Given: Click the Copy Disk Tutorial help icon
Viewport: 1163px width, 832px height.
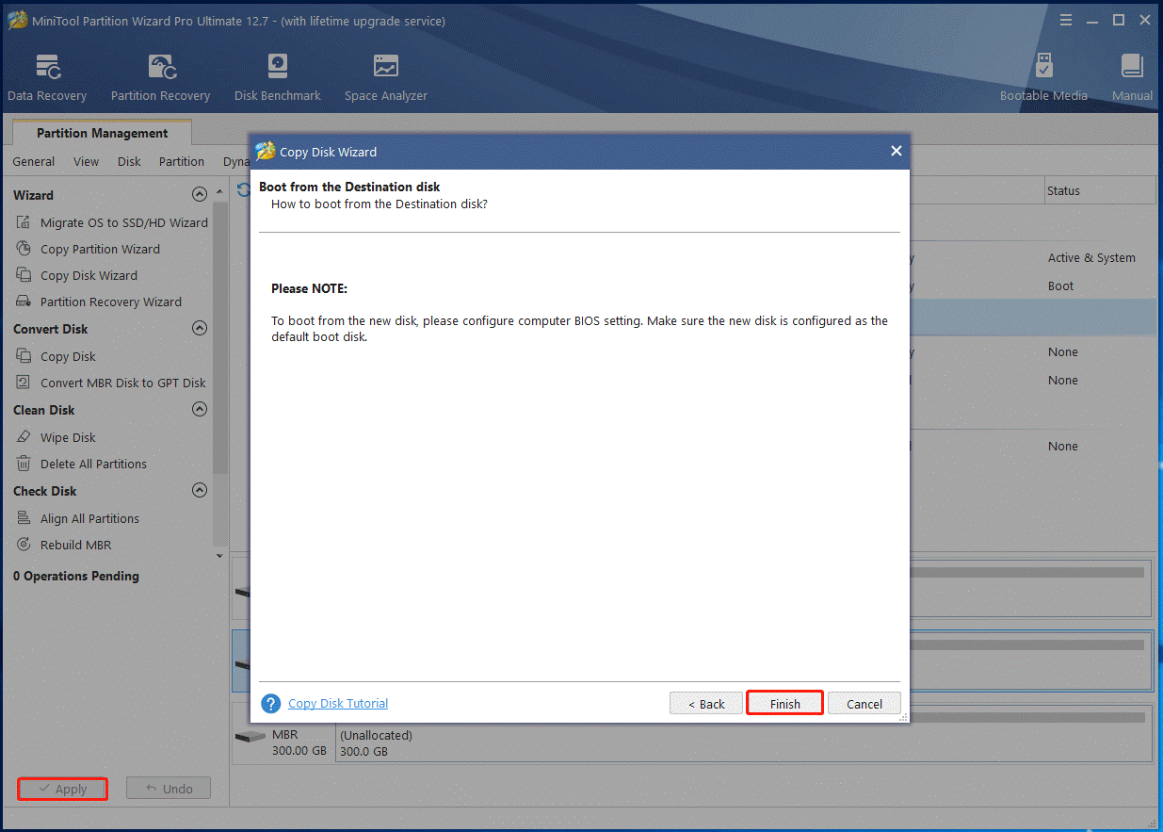Looking at the screenshot, I should (x=271, y=704).
